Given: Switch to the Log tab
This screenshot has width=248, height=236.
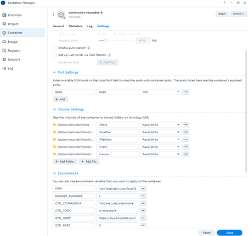Looking at the screenshot, I should coord(89,26).
